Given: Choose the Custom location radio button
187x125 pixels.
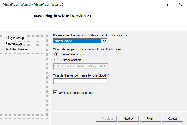Looking at the screenshot, I should point(56,60).
